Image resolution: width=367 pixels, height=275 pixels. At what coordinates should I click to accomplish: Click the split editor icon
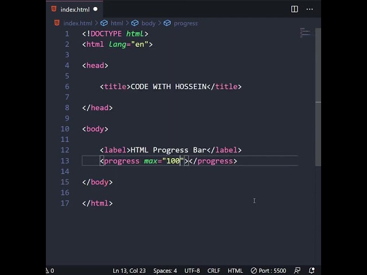point(294,9)
